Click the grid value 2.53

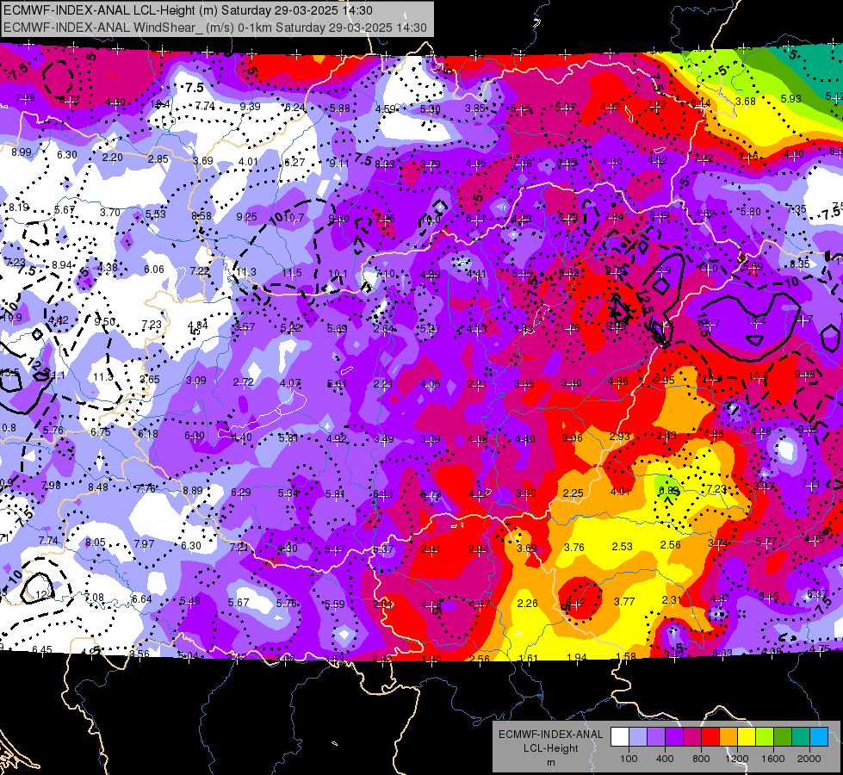[622, 547]
